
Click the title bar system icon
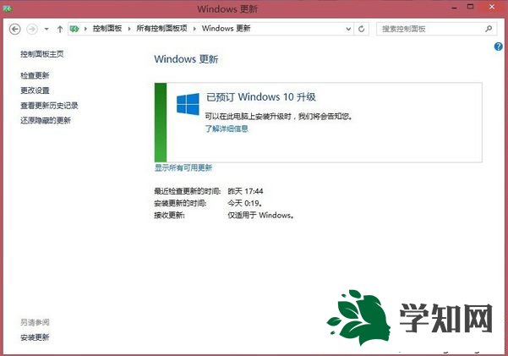[x=8, y=8]
